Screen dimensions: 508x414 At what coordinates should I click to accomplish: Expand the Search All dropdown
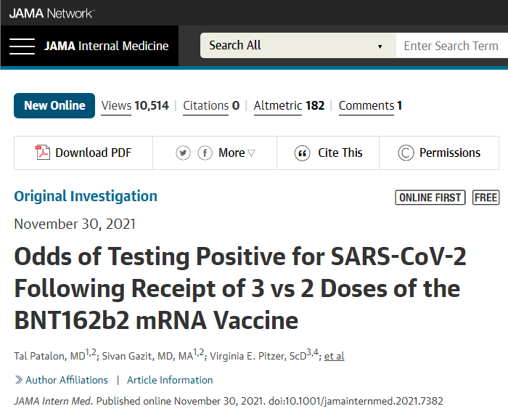click(298, 46)
